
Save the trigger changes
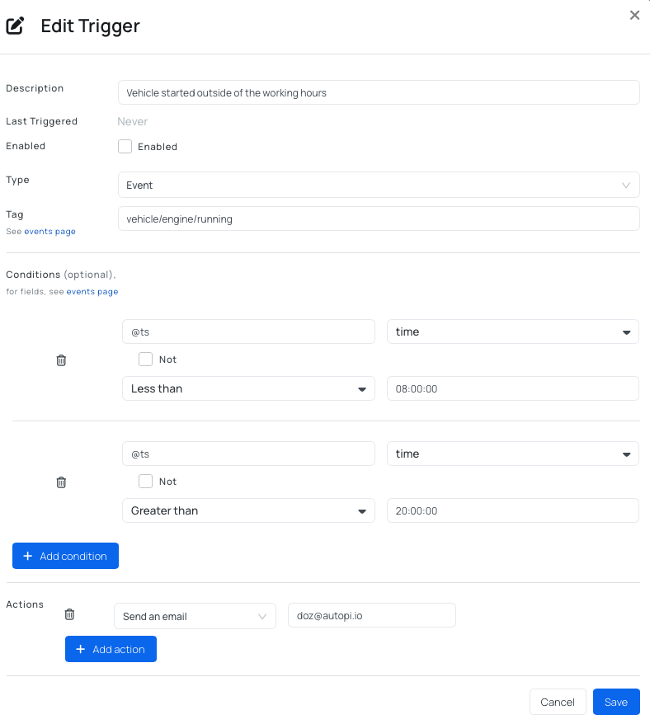[615, 702]
